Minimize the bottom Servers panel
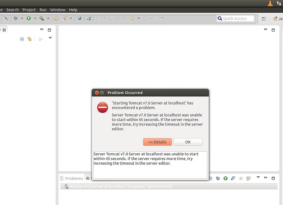283x205 pixels. pyautogui.click(x=265, y=178)
